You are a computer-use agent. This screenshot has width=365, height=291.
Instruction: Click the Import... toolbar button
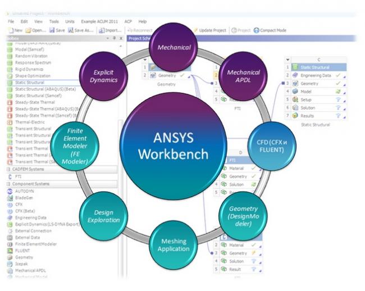pos(110,30)
